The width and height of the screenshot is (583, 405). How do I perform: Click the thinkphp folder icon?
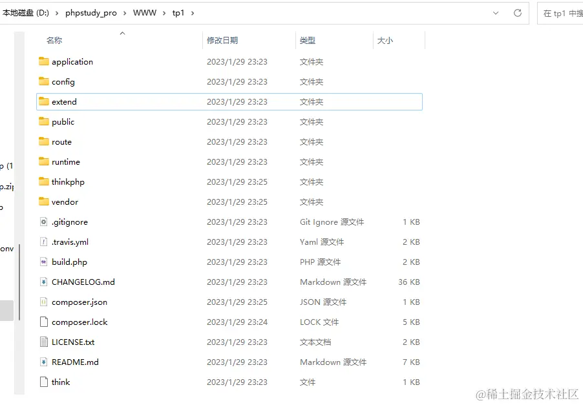click(44, 182)
